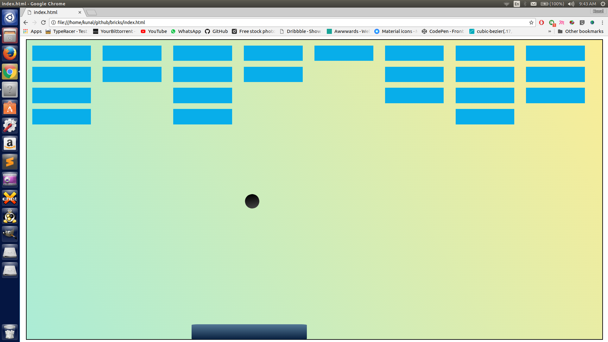This screenshot has height=342, width=608.
Task: Open the YouTube bookmark
Action: point(154,31)
